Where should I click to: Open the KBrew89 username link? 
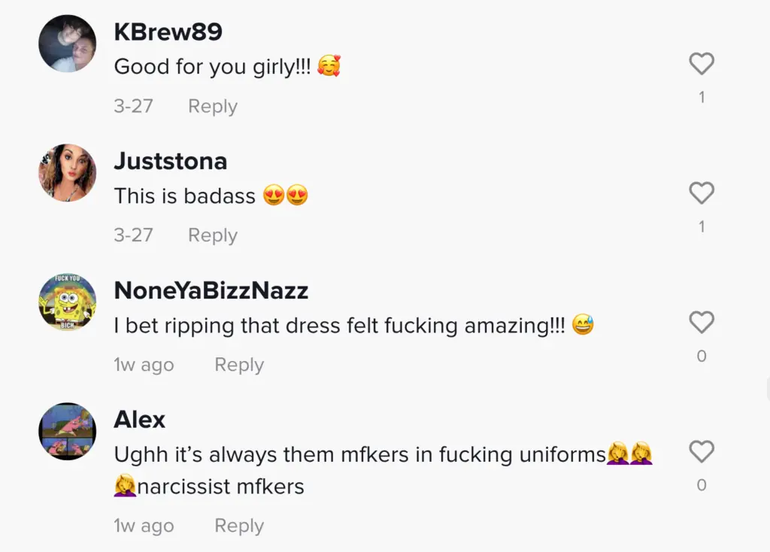(x=168, y=32)
